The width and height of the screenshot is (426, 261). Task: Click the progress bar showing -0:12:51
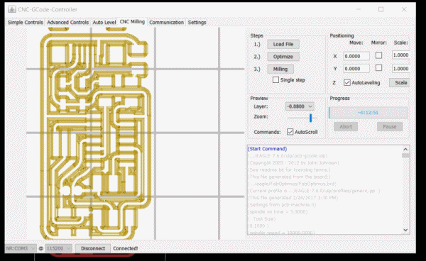[x=368, y=113]
